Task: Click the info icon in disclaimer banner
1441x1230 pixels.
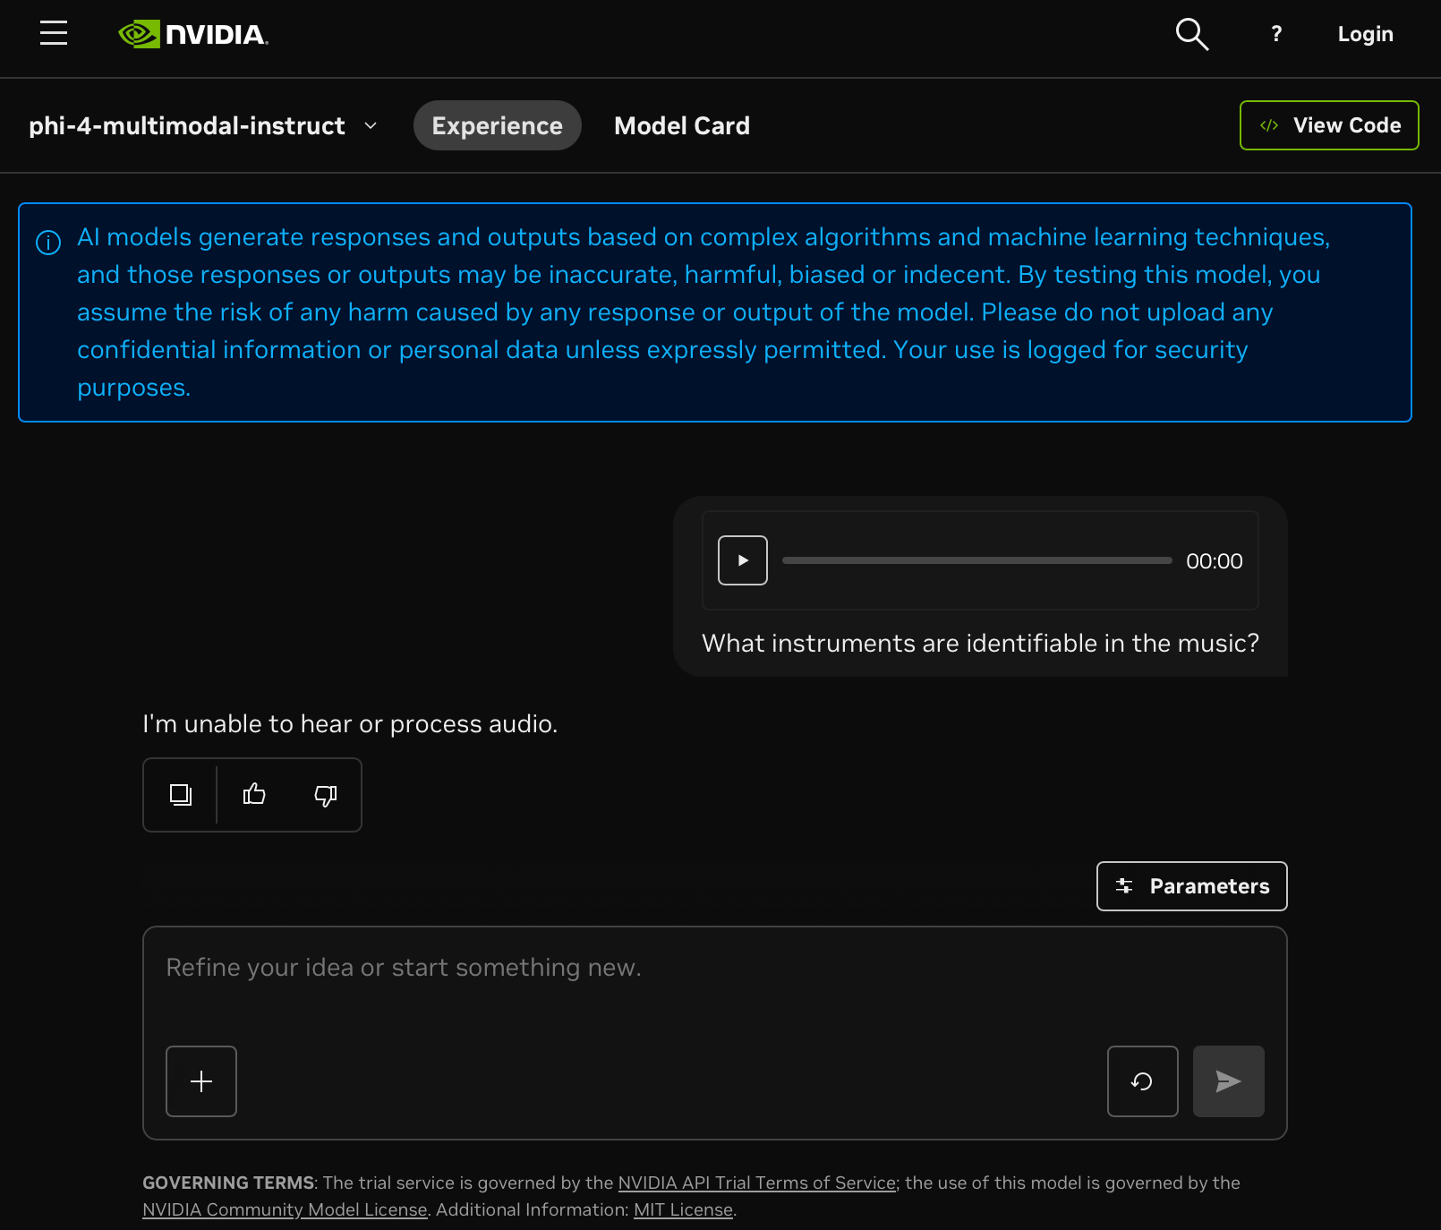Action: click(48, 243)
